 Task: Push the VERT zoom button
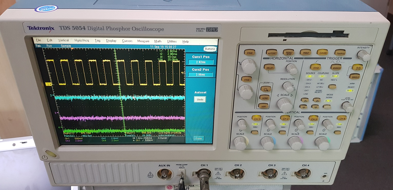(x=264, y=106)
